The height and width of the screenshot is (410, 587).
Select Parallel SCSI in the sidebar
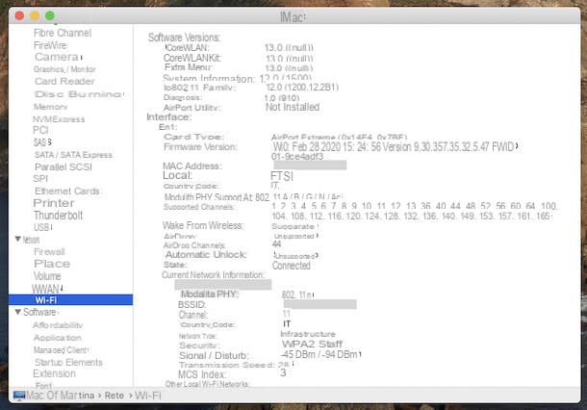click(64, 167)
